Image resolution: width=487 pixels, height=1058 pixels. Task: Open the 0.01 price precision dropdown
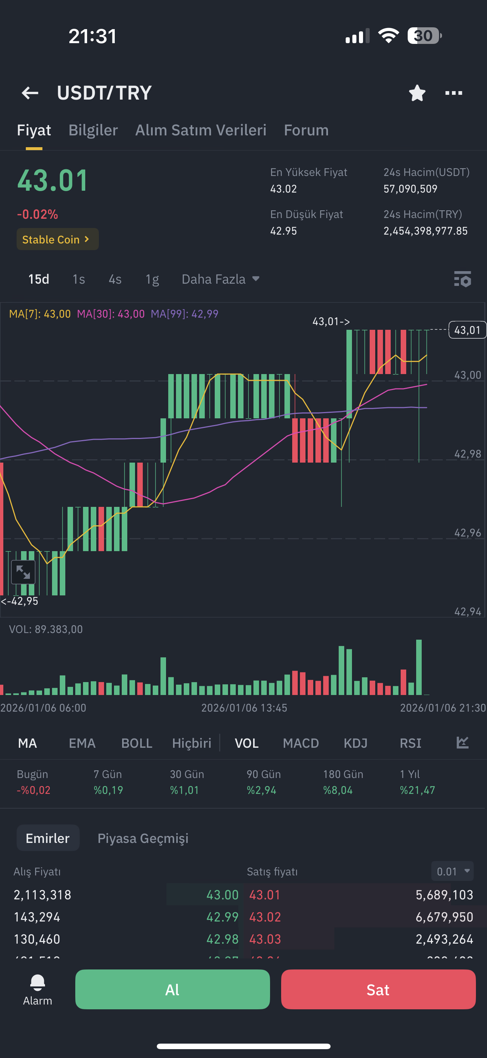[x=452, y=871]
